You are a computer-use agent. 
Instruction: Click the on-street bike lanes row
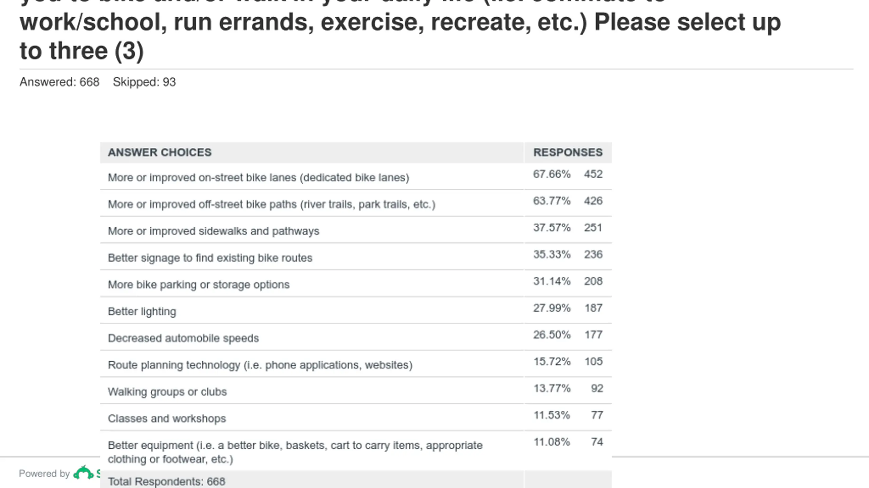(x=356, y=177)
